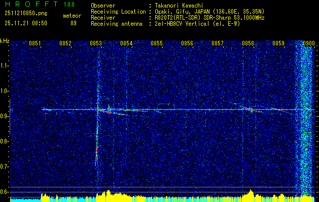Select antenna text 2el-HB9CV Vertical (el. E-W)

[197, 24]
